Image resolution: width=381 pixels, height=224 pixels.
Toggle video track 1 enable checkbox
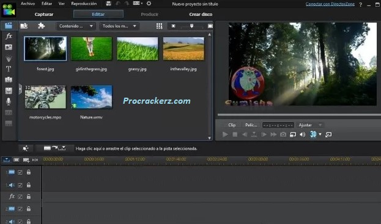[x=20, y=172]
